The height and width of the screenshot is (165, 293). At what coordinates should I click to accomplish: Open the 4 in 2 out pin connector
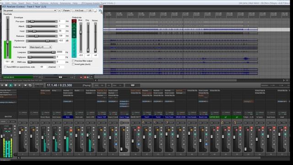coord(79,11)
